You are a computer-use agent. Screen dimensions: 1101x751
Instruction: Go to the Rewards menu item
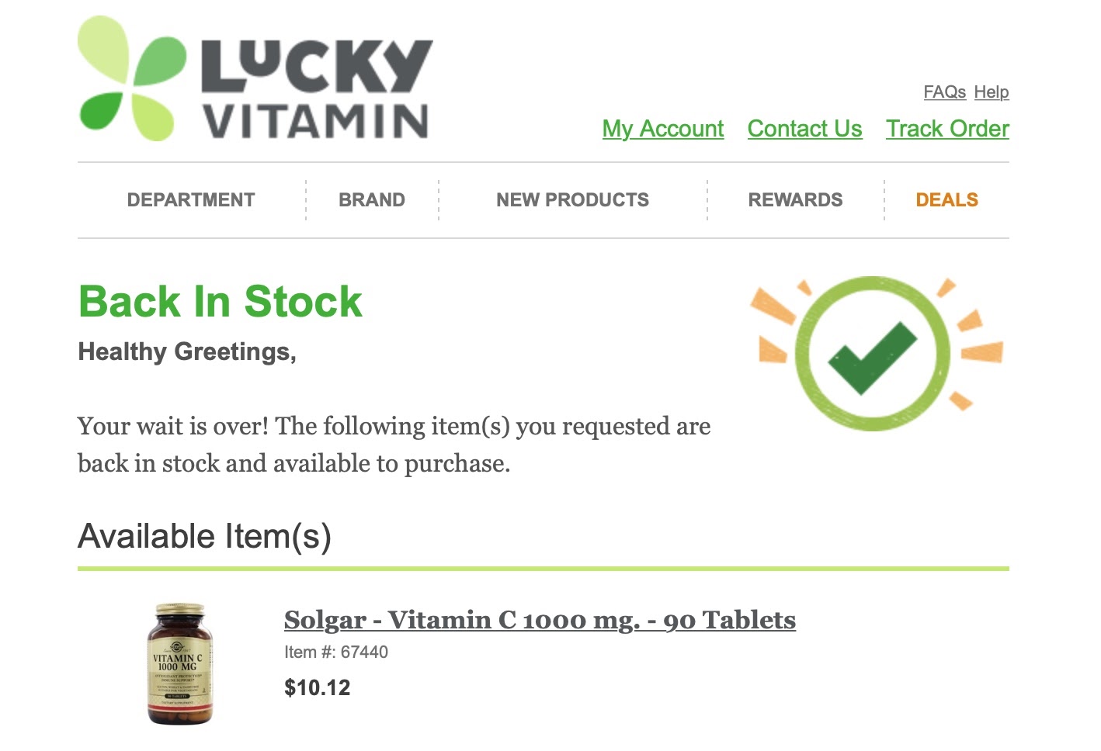point(795,200)
